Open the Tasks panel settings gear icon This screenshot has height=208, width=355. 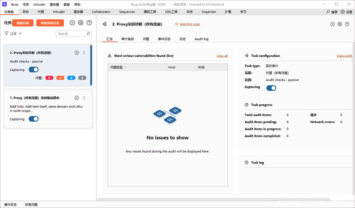(81, 23)
